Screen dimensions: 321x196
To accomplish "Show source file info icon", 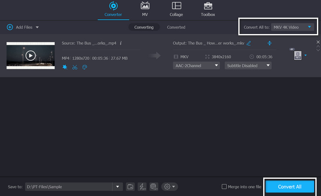I will (121, 43).
